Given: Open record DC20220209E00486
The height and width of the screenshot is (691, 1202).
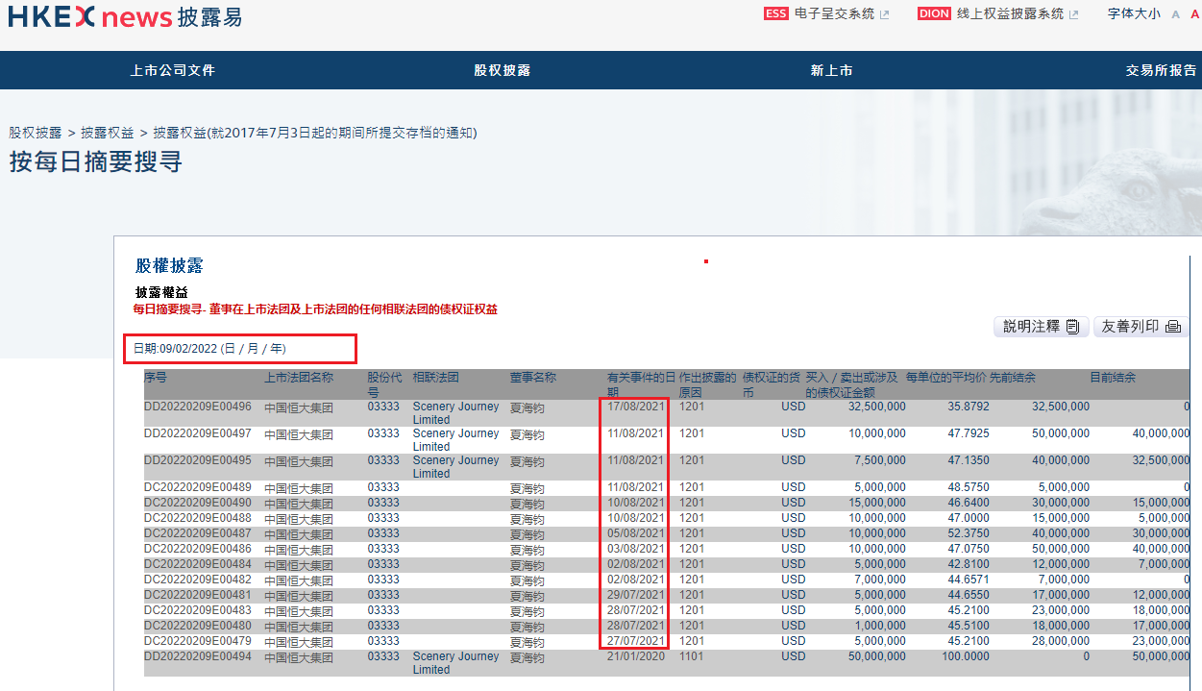Looking at the screenshot, I should 198,549.
